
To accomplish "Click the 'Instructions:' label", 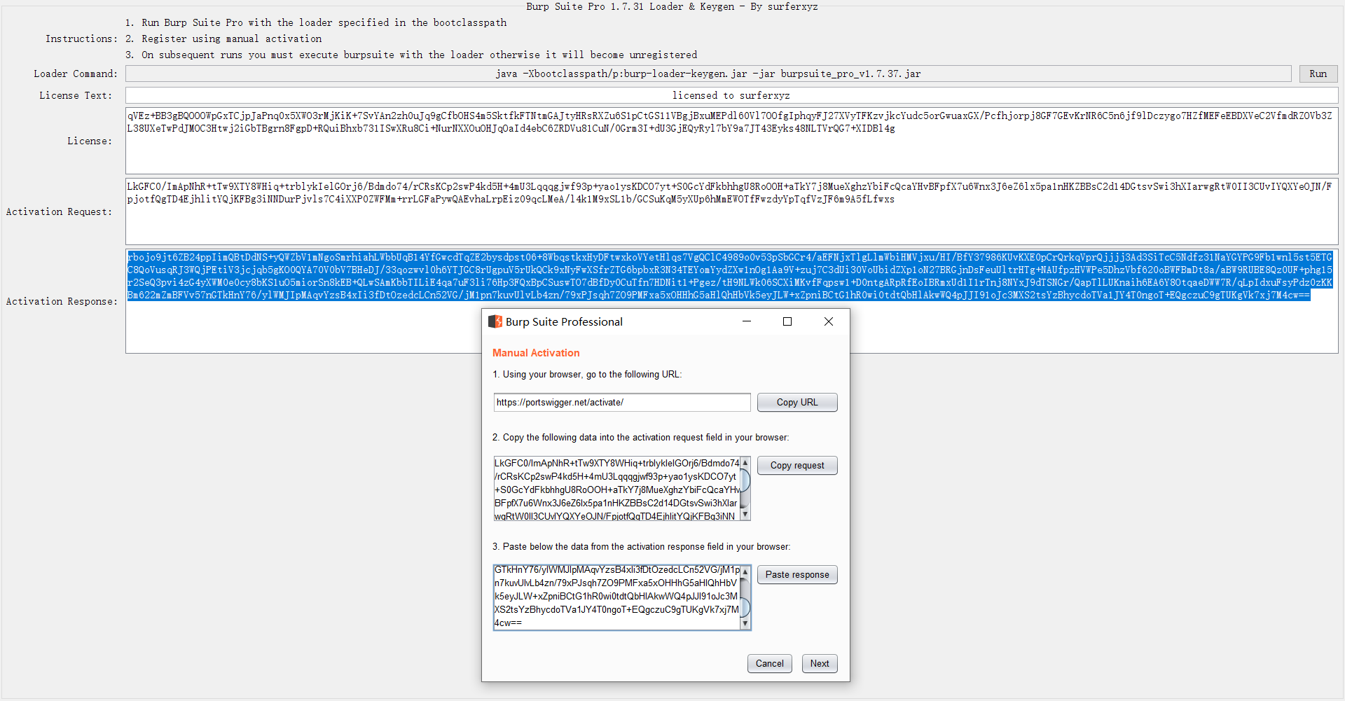I will click(82, 39).
